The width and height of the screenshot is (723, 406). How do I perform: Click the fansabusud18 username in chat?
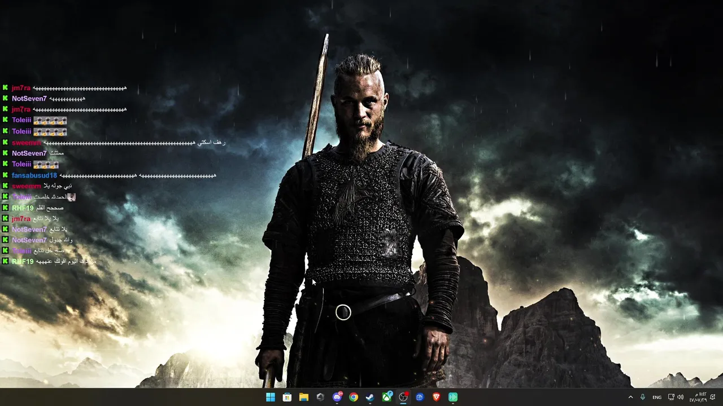(x=34, y=175)
